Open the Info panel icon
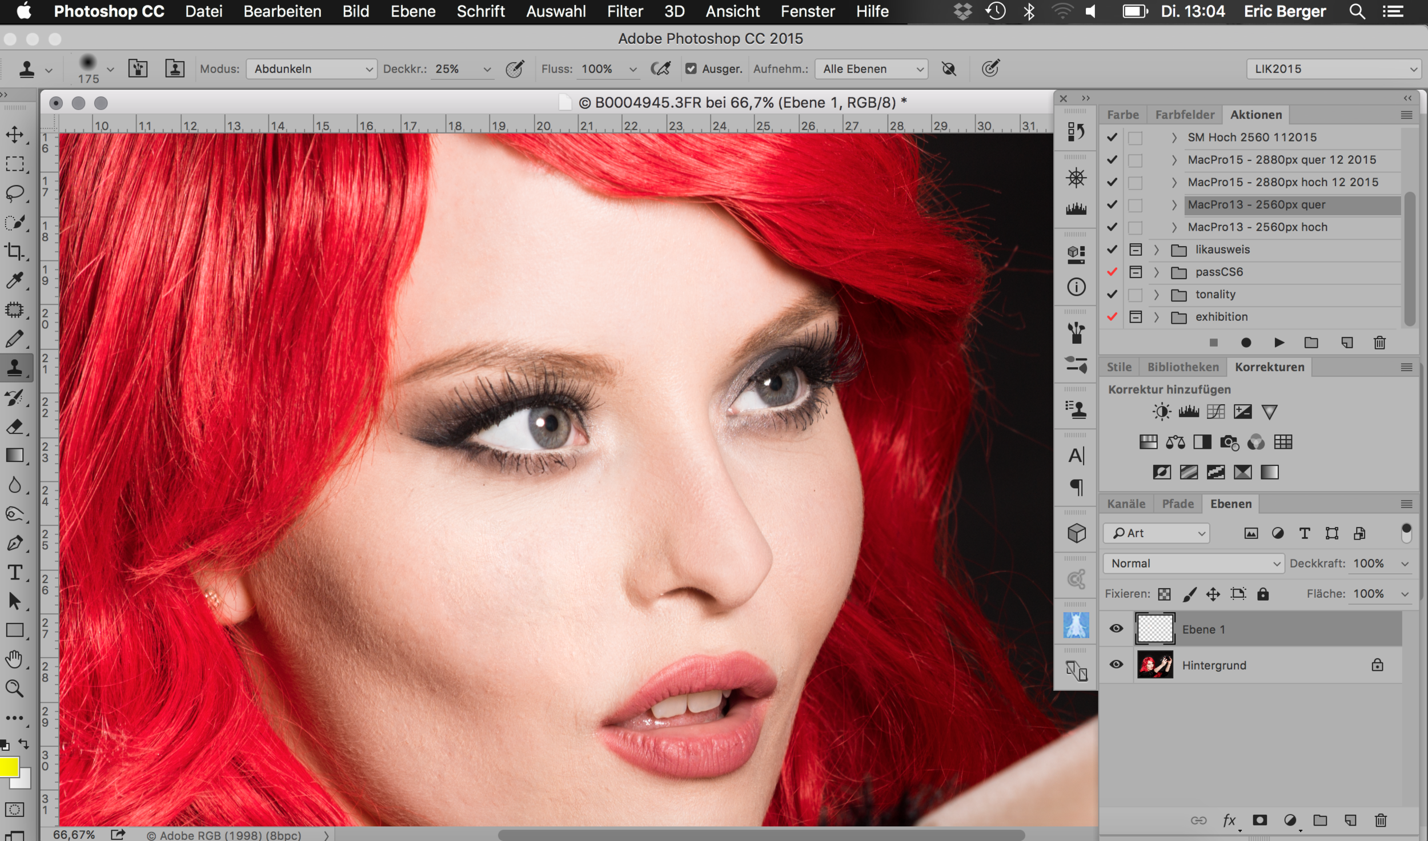 tap(1076, 287)
